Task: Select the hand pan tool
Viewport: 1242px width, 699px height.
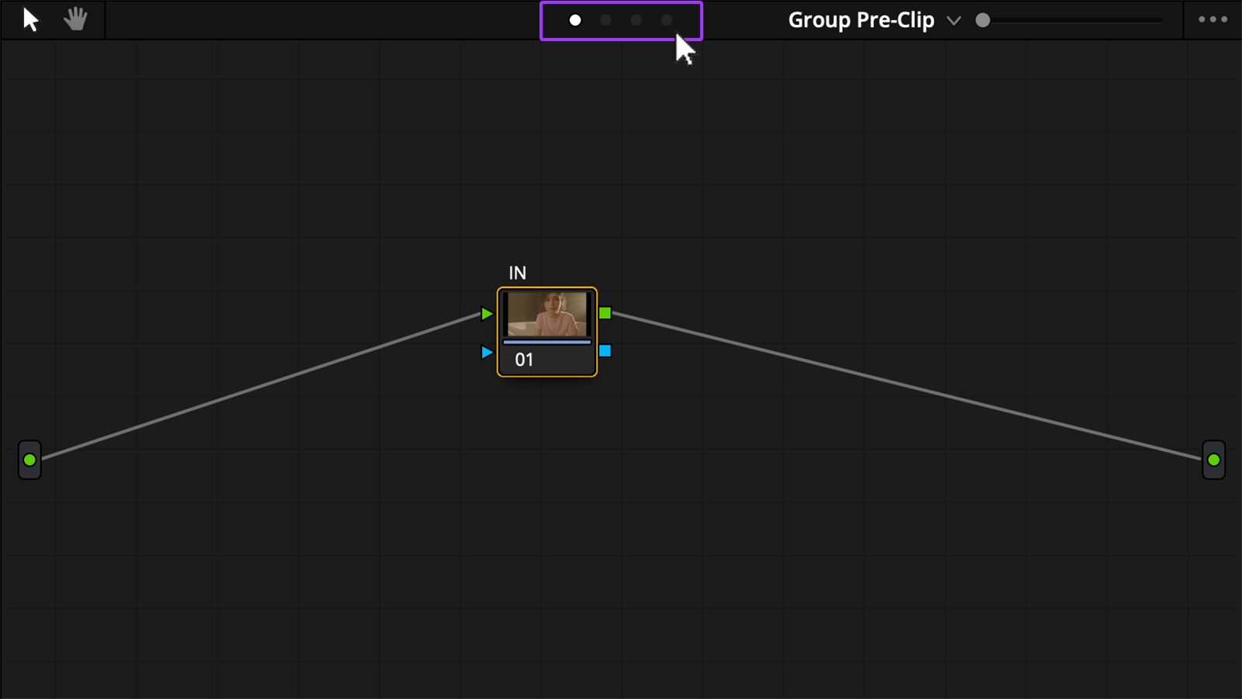Action: pos(75,19)
